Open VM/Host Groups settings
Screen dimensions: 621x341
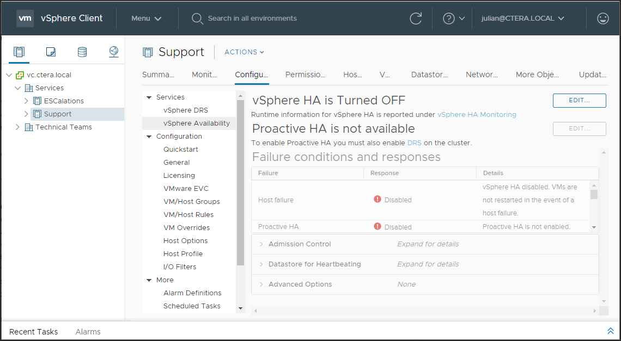[x=191, y=201]
